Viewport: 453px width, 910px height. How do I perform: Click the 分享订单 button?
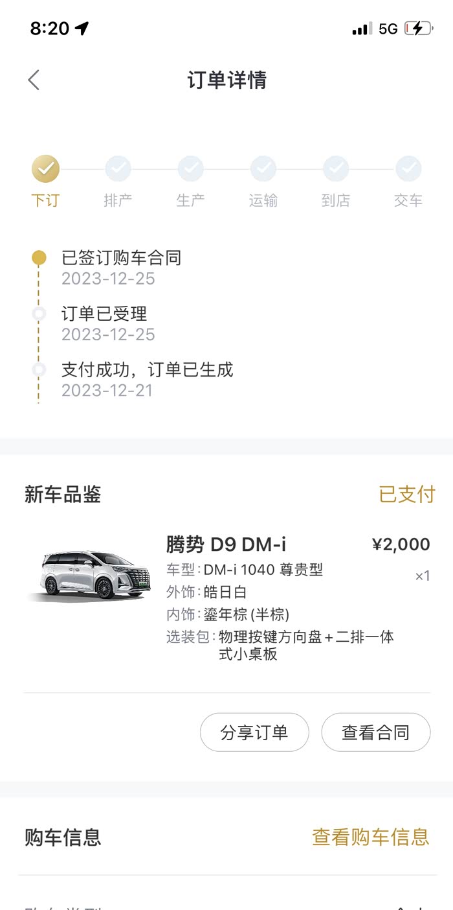(x=254, y=732)
